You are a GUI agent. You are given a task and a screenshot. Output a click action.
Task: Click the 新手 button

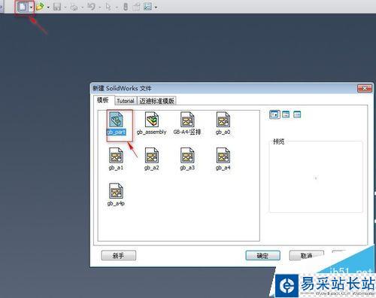pos(119,256)
